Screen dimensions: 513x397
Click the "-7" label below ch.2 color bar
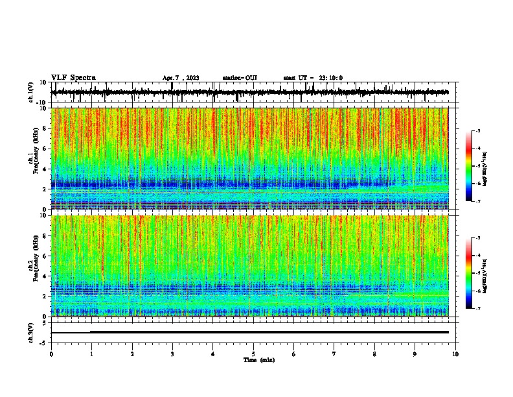click(x=477, y=308)
